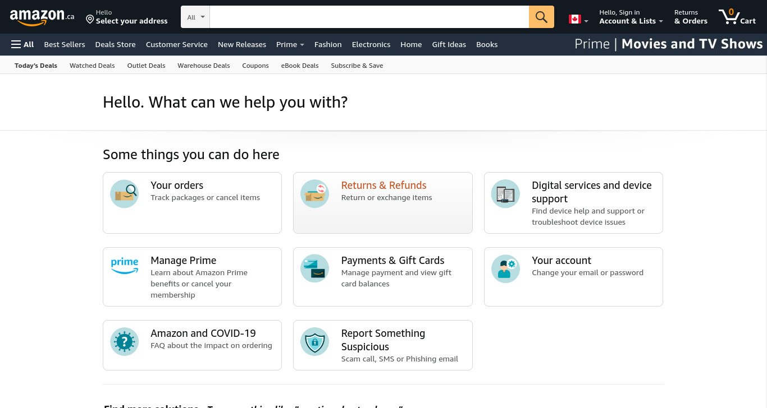Open the hamburger All menu icon
Image resolution: width=767 pixels, height=408 pixels.
[16, 44]
